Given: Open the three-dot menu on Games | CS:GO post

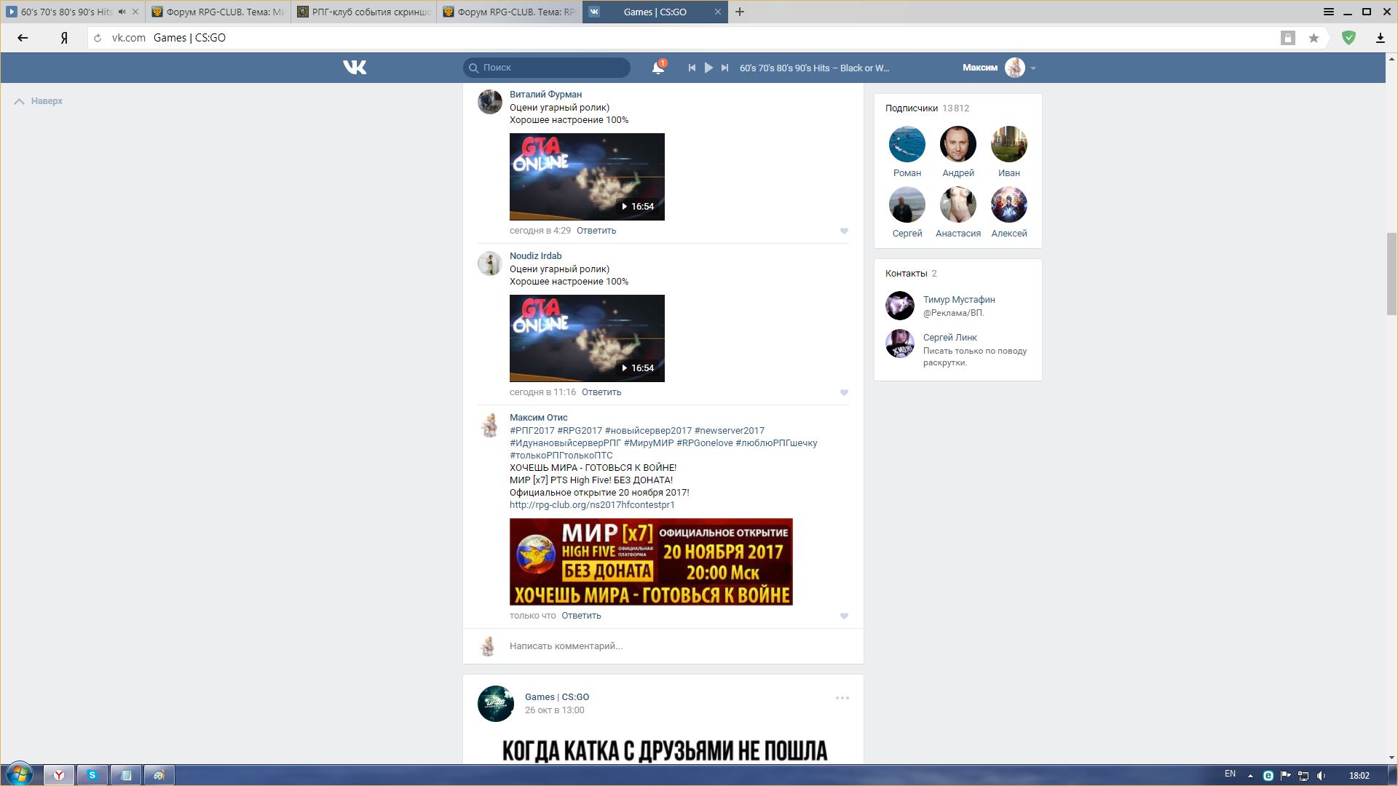Looking at the screenshot, I should [842, 698].
